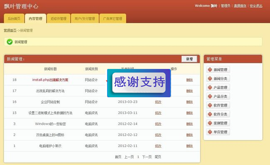Viewport: 270px width, 165px height.
Task: Click page number 1 in pagination
Action: coord(138,157)
